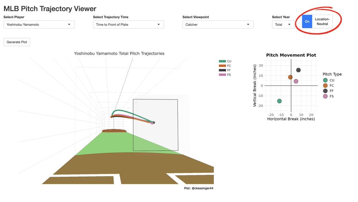Toggle FF trace in 3D plot legend

[x=225, y=70]
